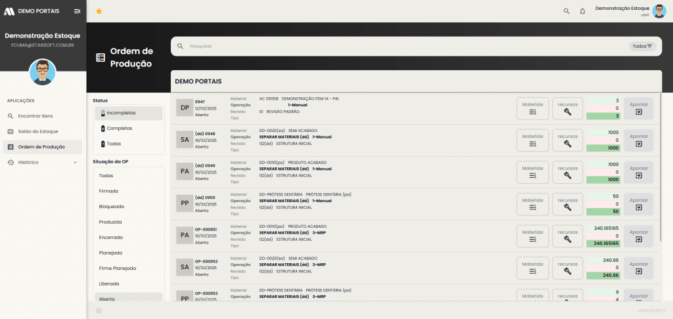The width and height of the screenshot is (673, 319).
Task: Click the SA badge of order OP-000952
Action: [185, 266]
